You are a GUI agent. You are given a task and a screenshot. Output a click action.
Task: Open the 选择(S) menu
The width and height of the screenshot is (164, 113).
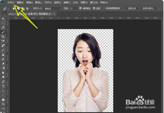(x=57, y=3)
